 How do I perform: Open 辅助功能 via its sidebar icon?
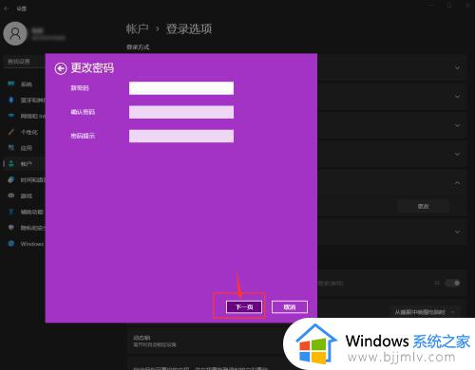(11, 212)
